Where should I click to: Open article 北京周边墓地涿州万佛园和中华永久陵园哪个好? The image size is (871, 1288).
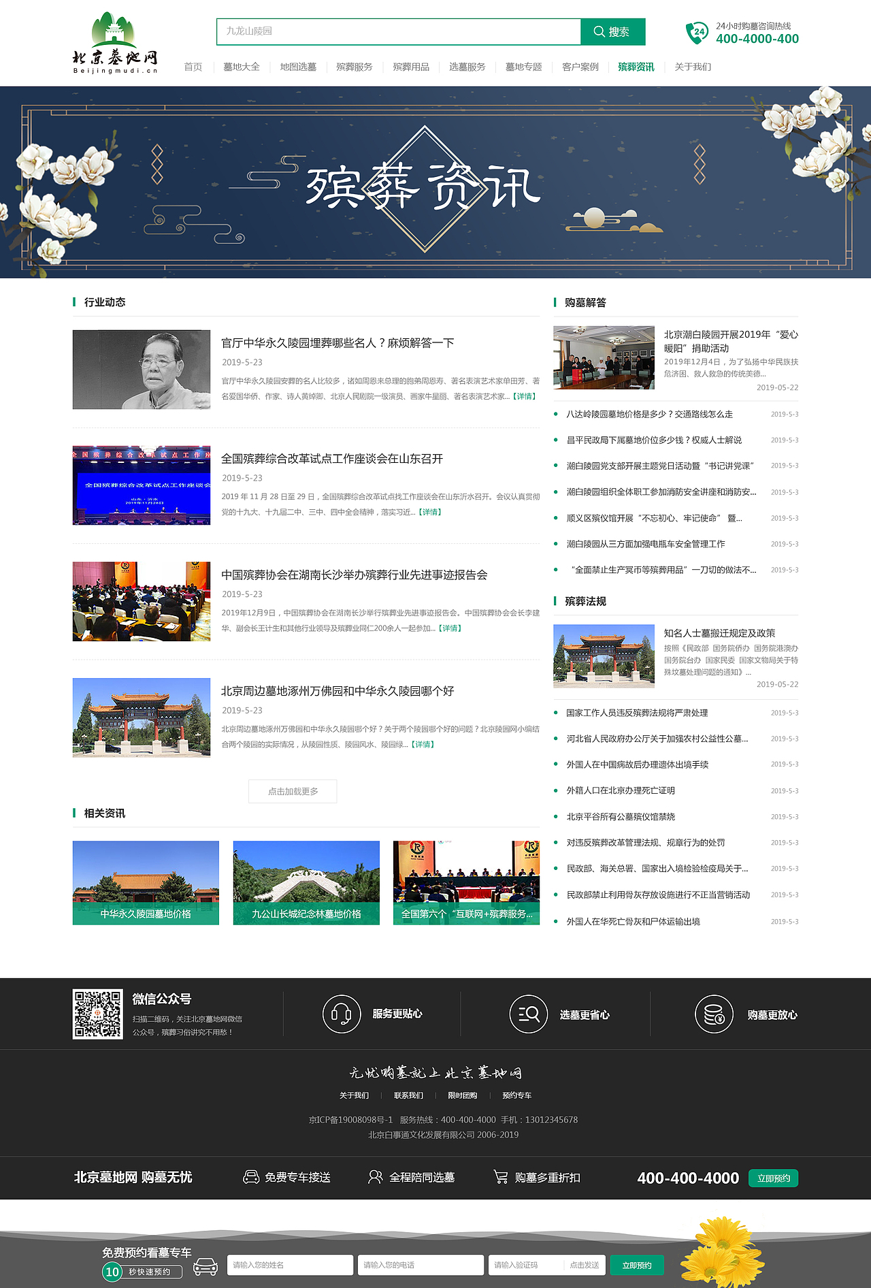click(x=338, y=691)
